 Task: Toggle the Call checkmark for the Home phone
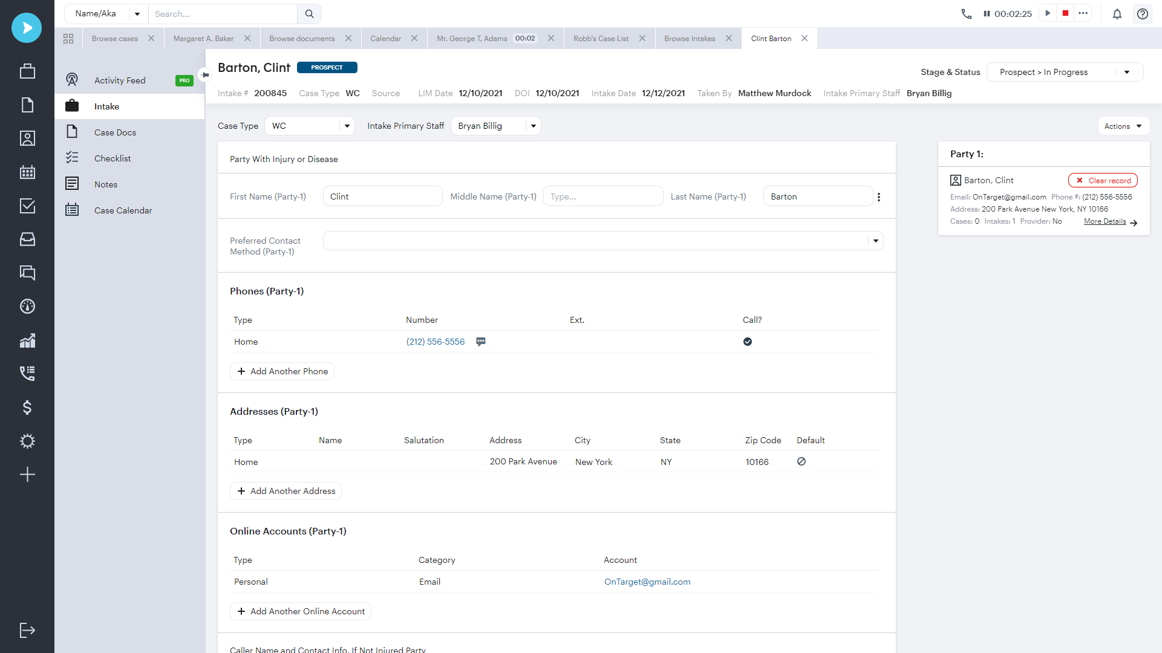point(748,342)
